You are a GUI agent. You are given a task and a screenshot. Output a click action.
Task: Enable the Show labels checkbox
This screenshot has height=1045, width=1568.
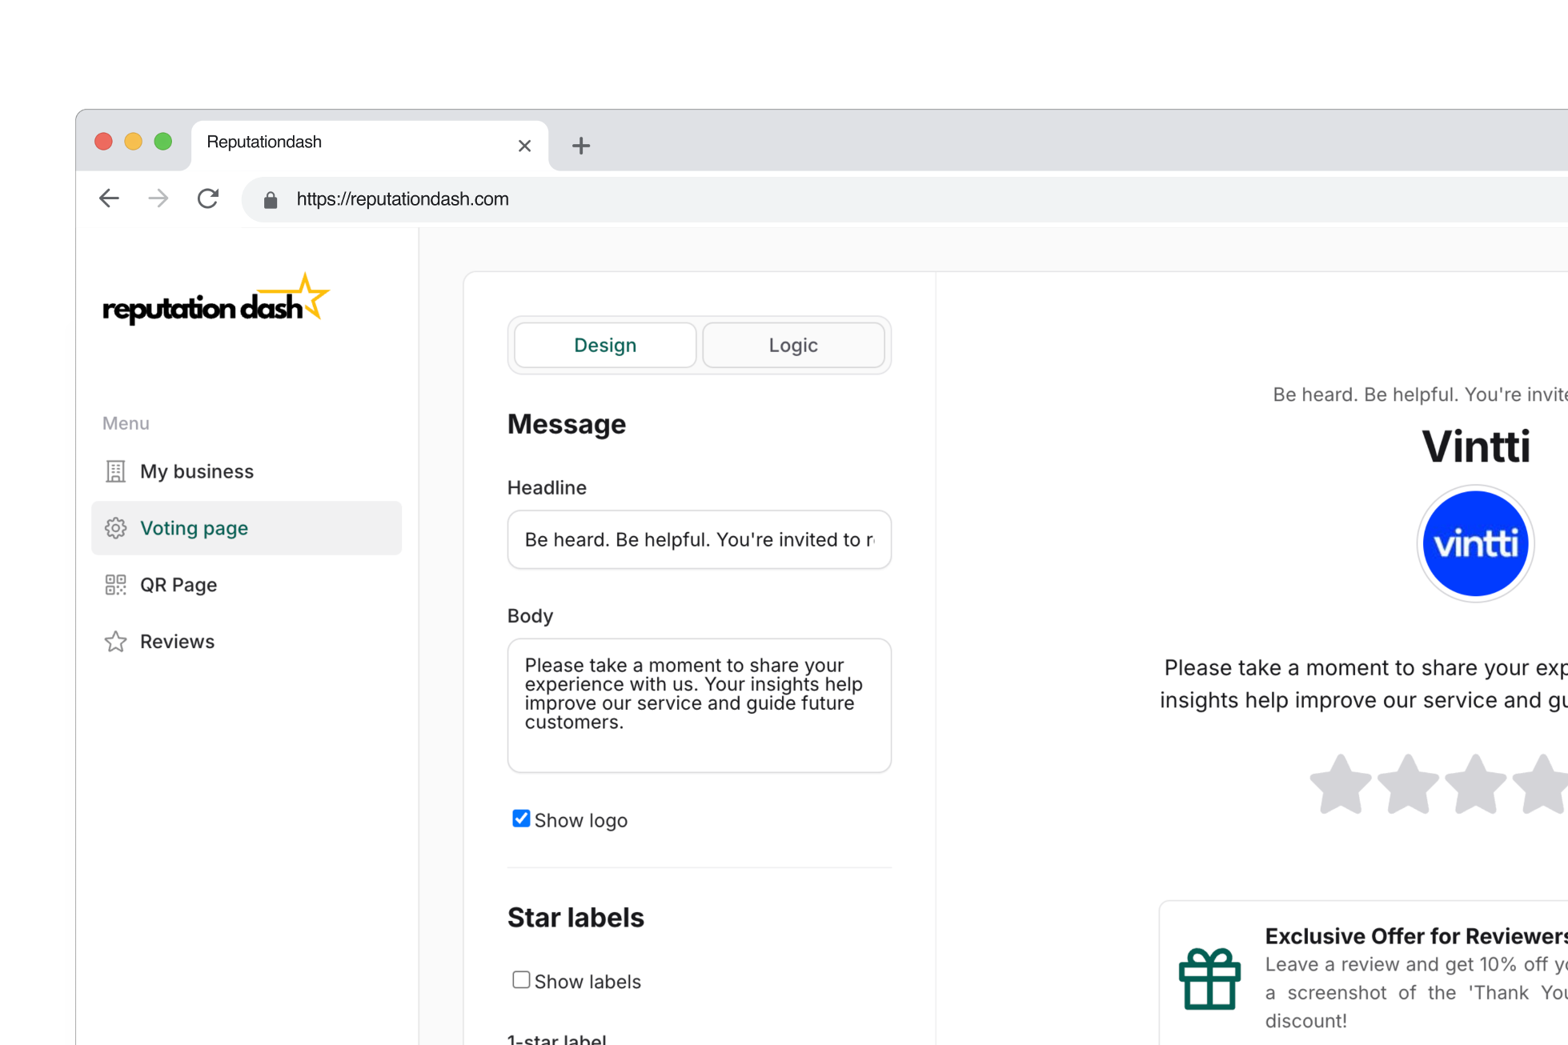point(521,980)
